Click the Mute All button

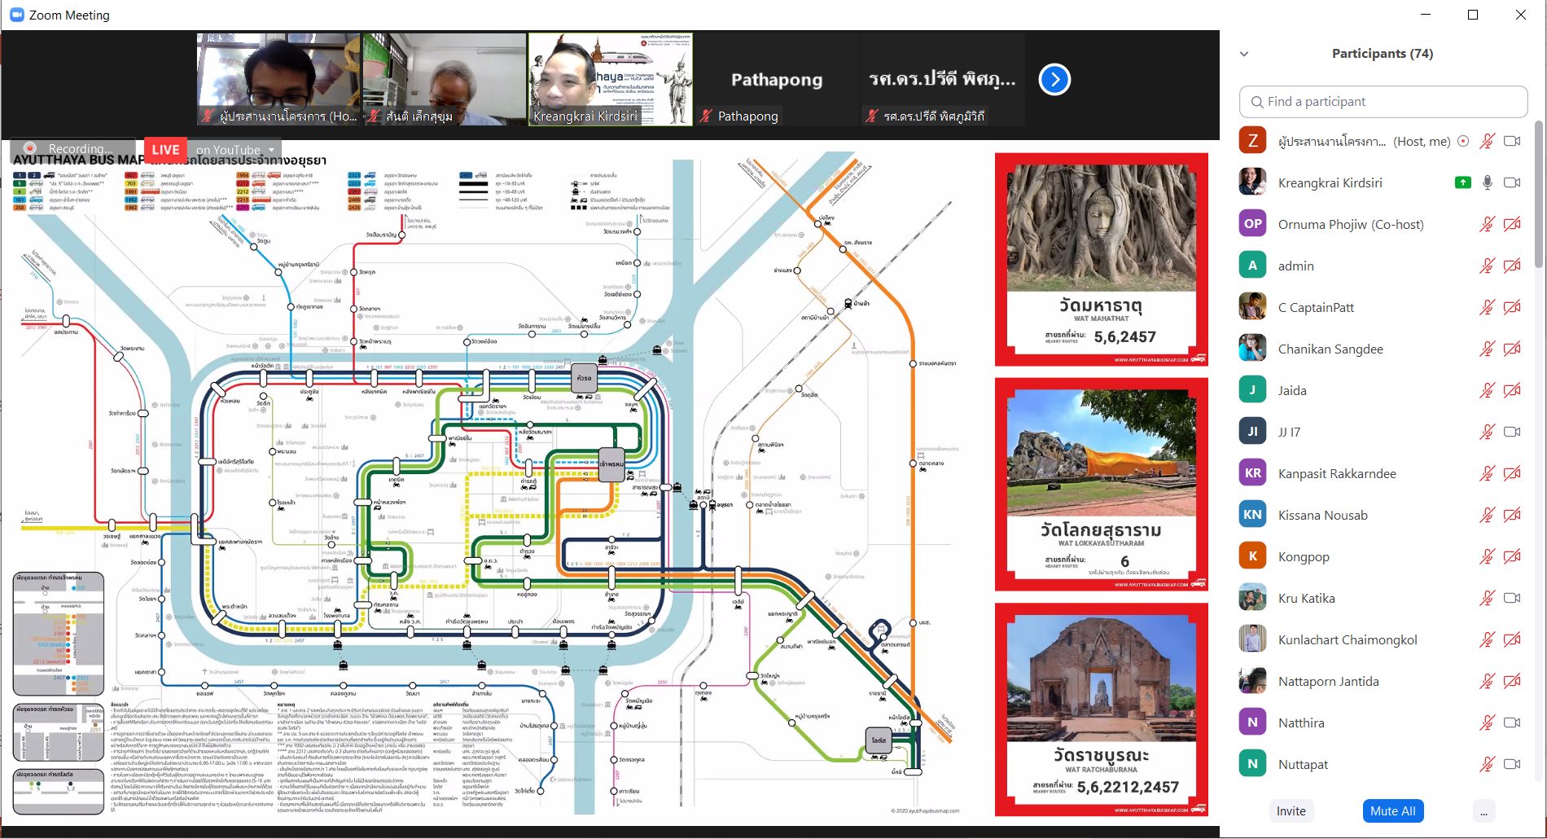1392,810
